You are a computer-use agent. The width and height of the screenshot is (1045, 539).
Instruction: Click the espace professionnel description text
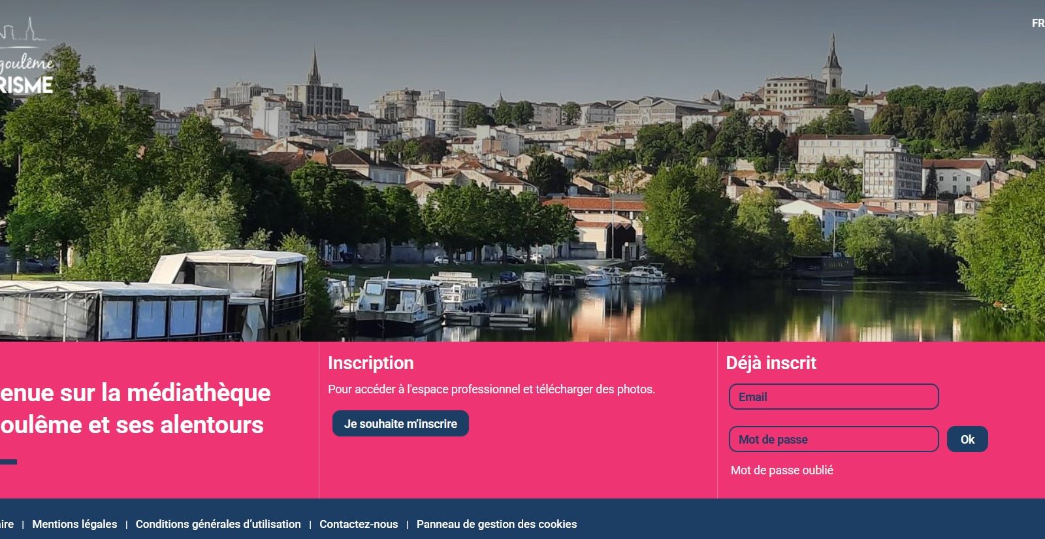(x=491, y=389)
